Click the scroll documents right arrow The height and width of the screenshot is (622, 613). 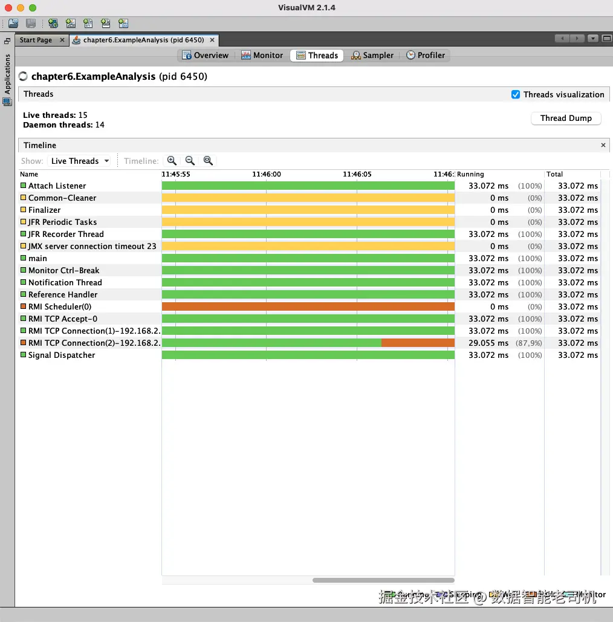click(x=577, y=39)
